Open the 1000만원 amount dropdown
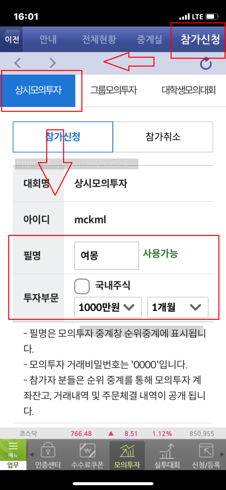This screenshot has height=490, width=226. 108,308
